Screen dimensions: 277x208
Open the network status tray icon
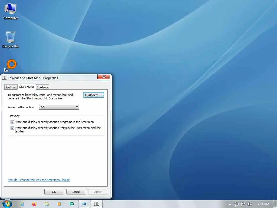tap(236, 204)
